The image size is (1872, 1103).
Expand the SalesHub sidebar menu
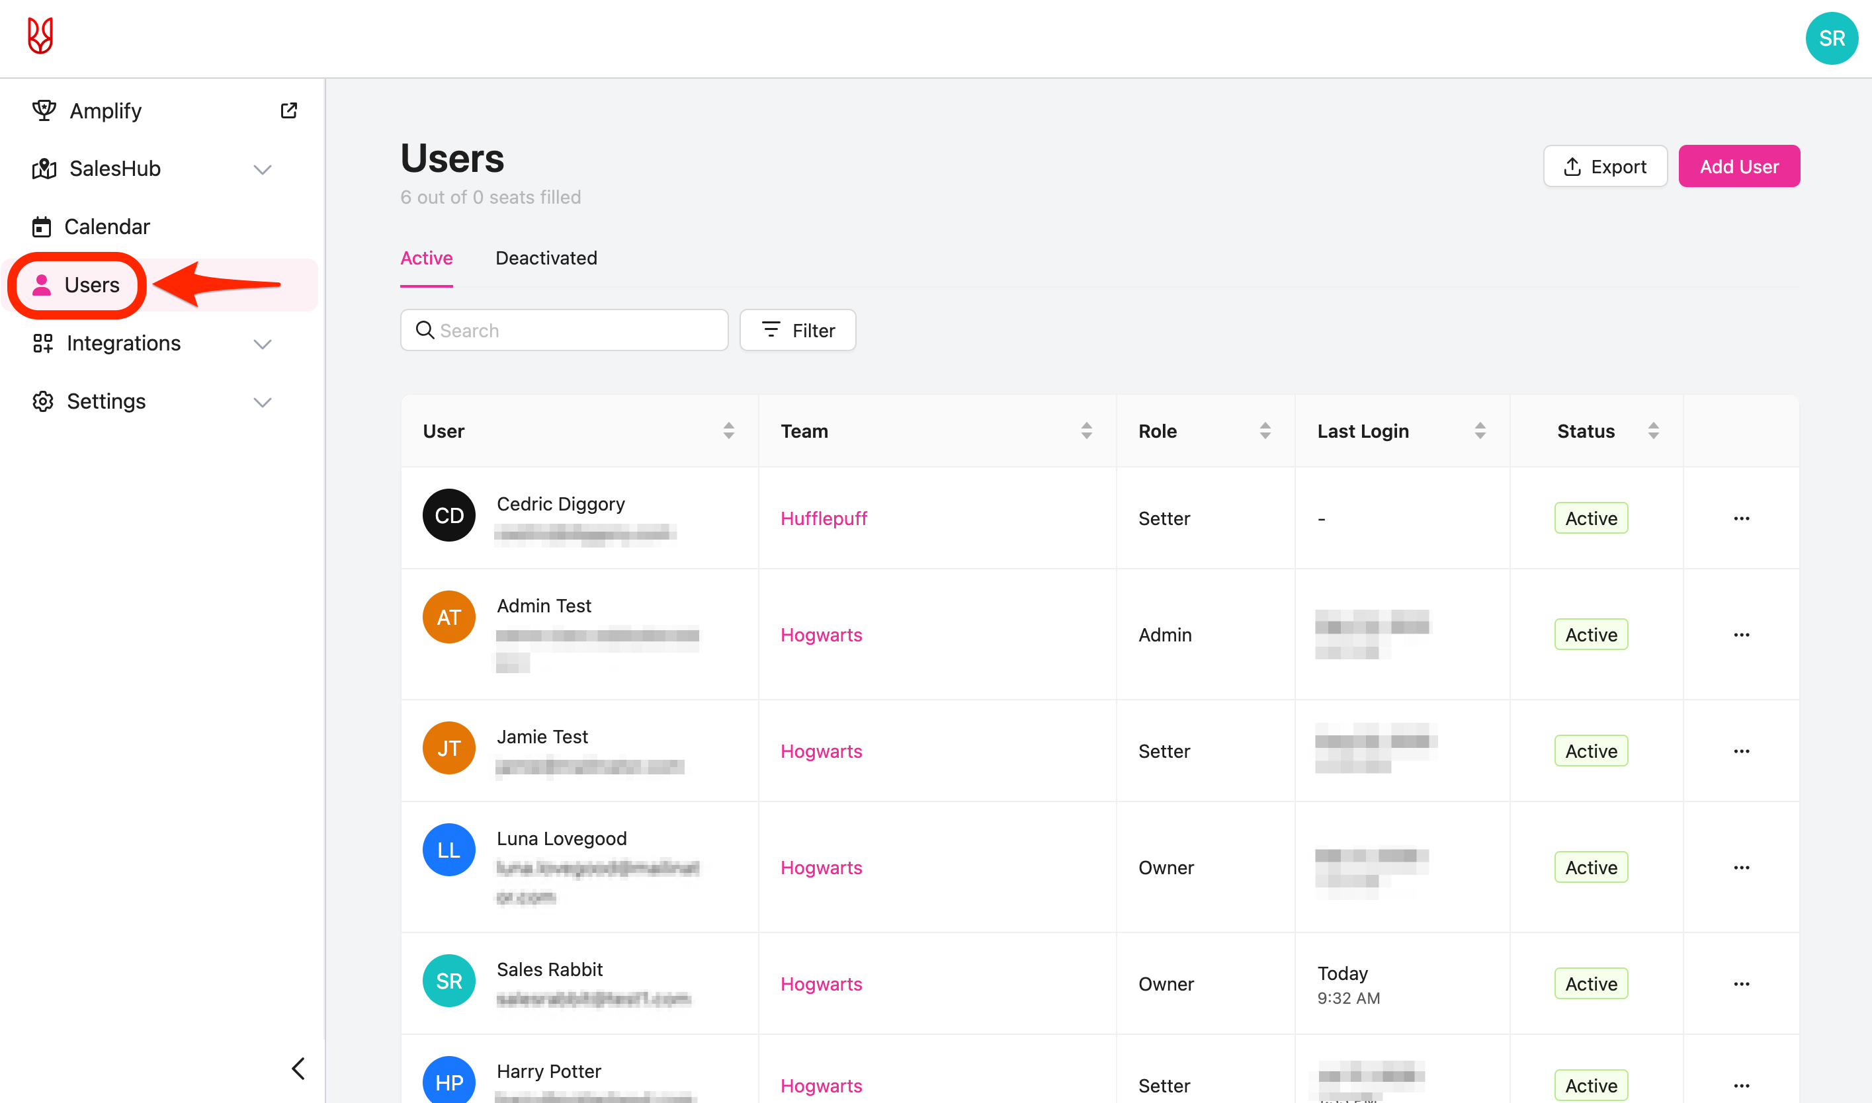coord(262,169)
